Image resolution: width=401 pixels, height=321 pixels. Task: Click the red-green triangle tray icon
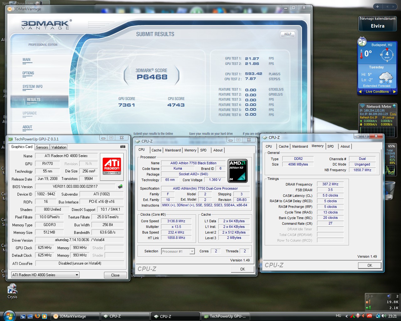[x=352, y=316]
